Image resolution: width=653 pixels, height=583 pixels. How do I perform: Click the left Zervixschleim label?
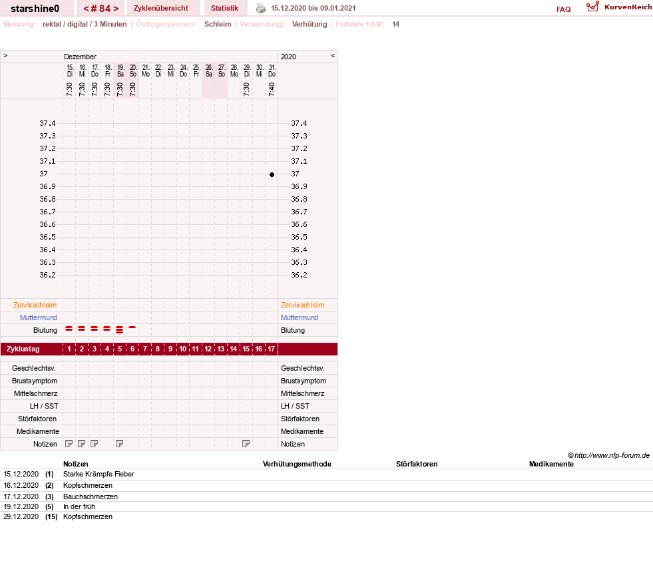(x=35, y=305)
